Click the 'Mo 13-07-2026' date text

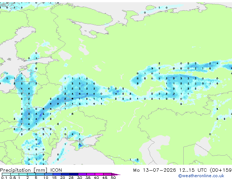[x=154, y=170]
